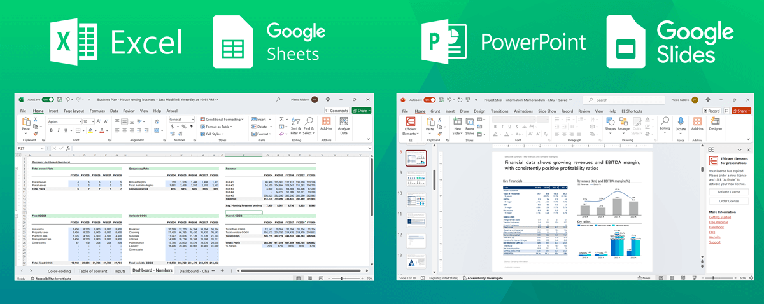The image size is (764, 304).
Task: Open Find & Select in Excel
Action: click(x=308, y=125)
